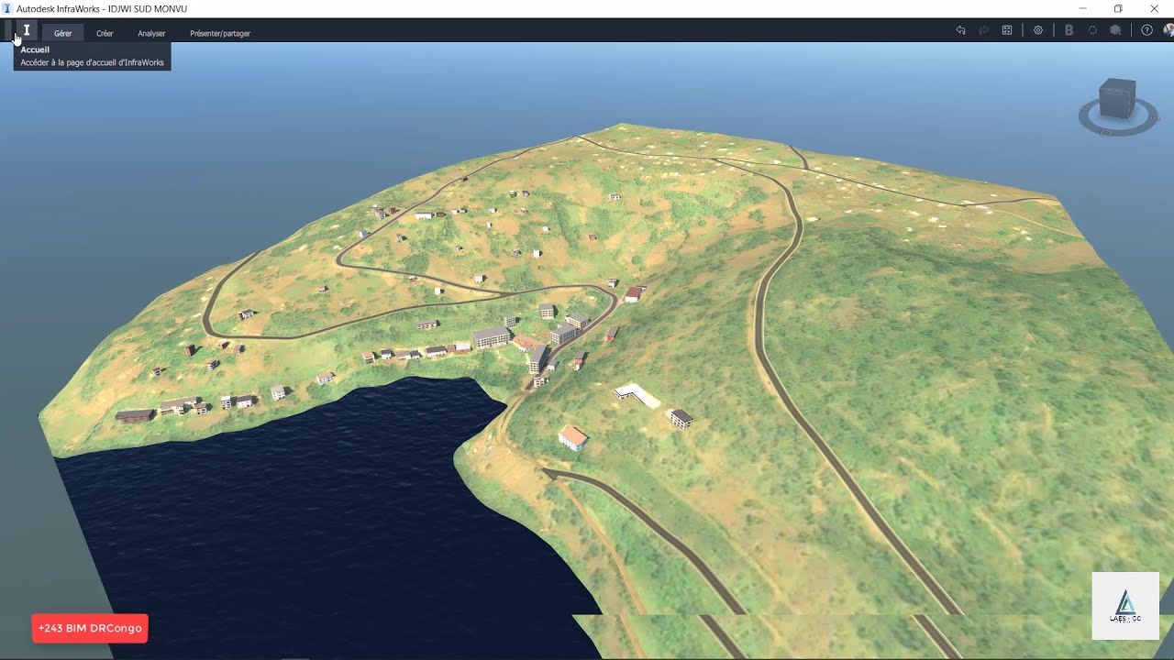Minimize the InfraWorks window
1174x660 pixels.
click(1083, 8)
